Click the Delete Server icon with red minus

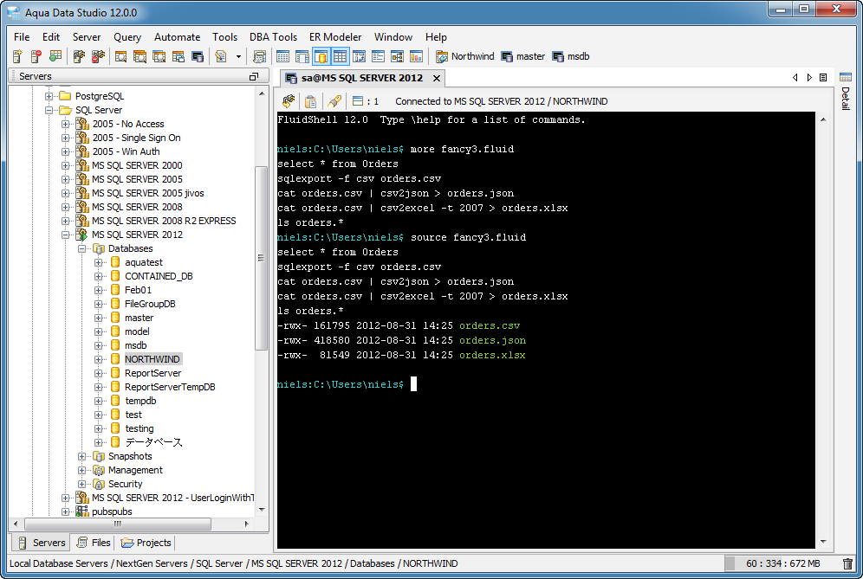click(x=36, y=56)
